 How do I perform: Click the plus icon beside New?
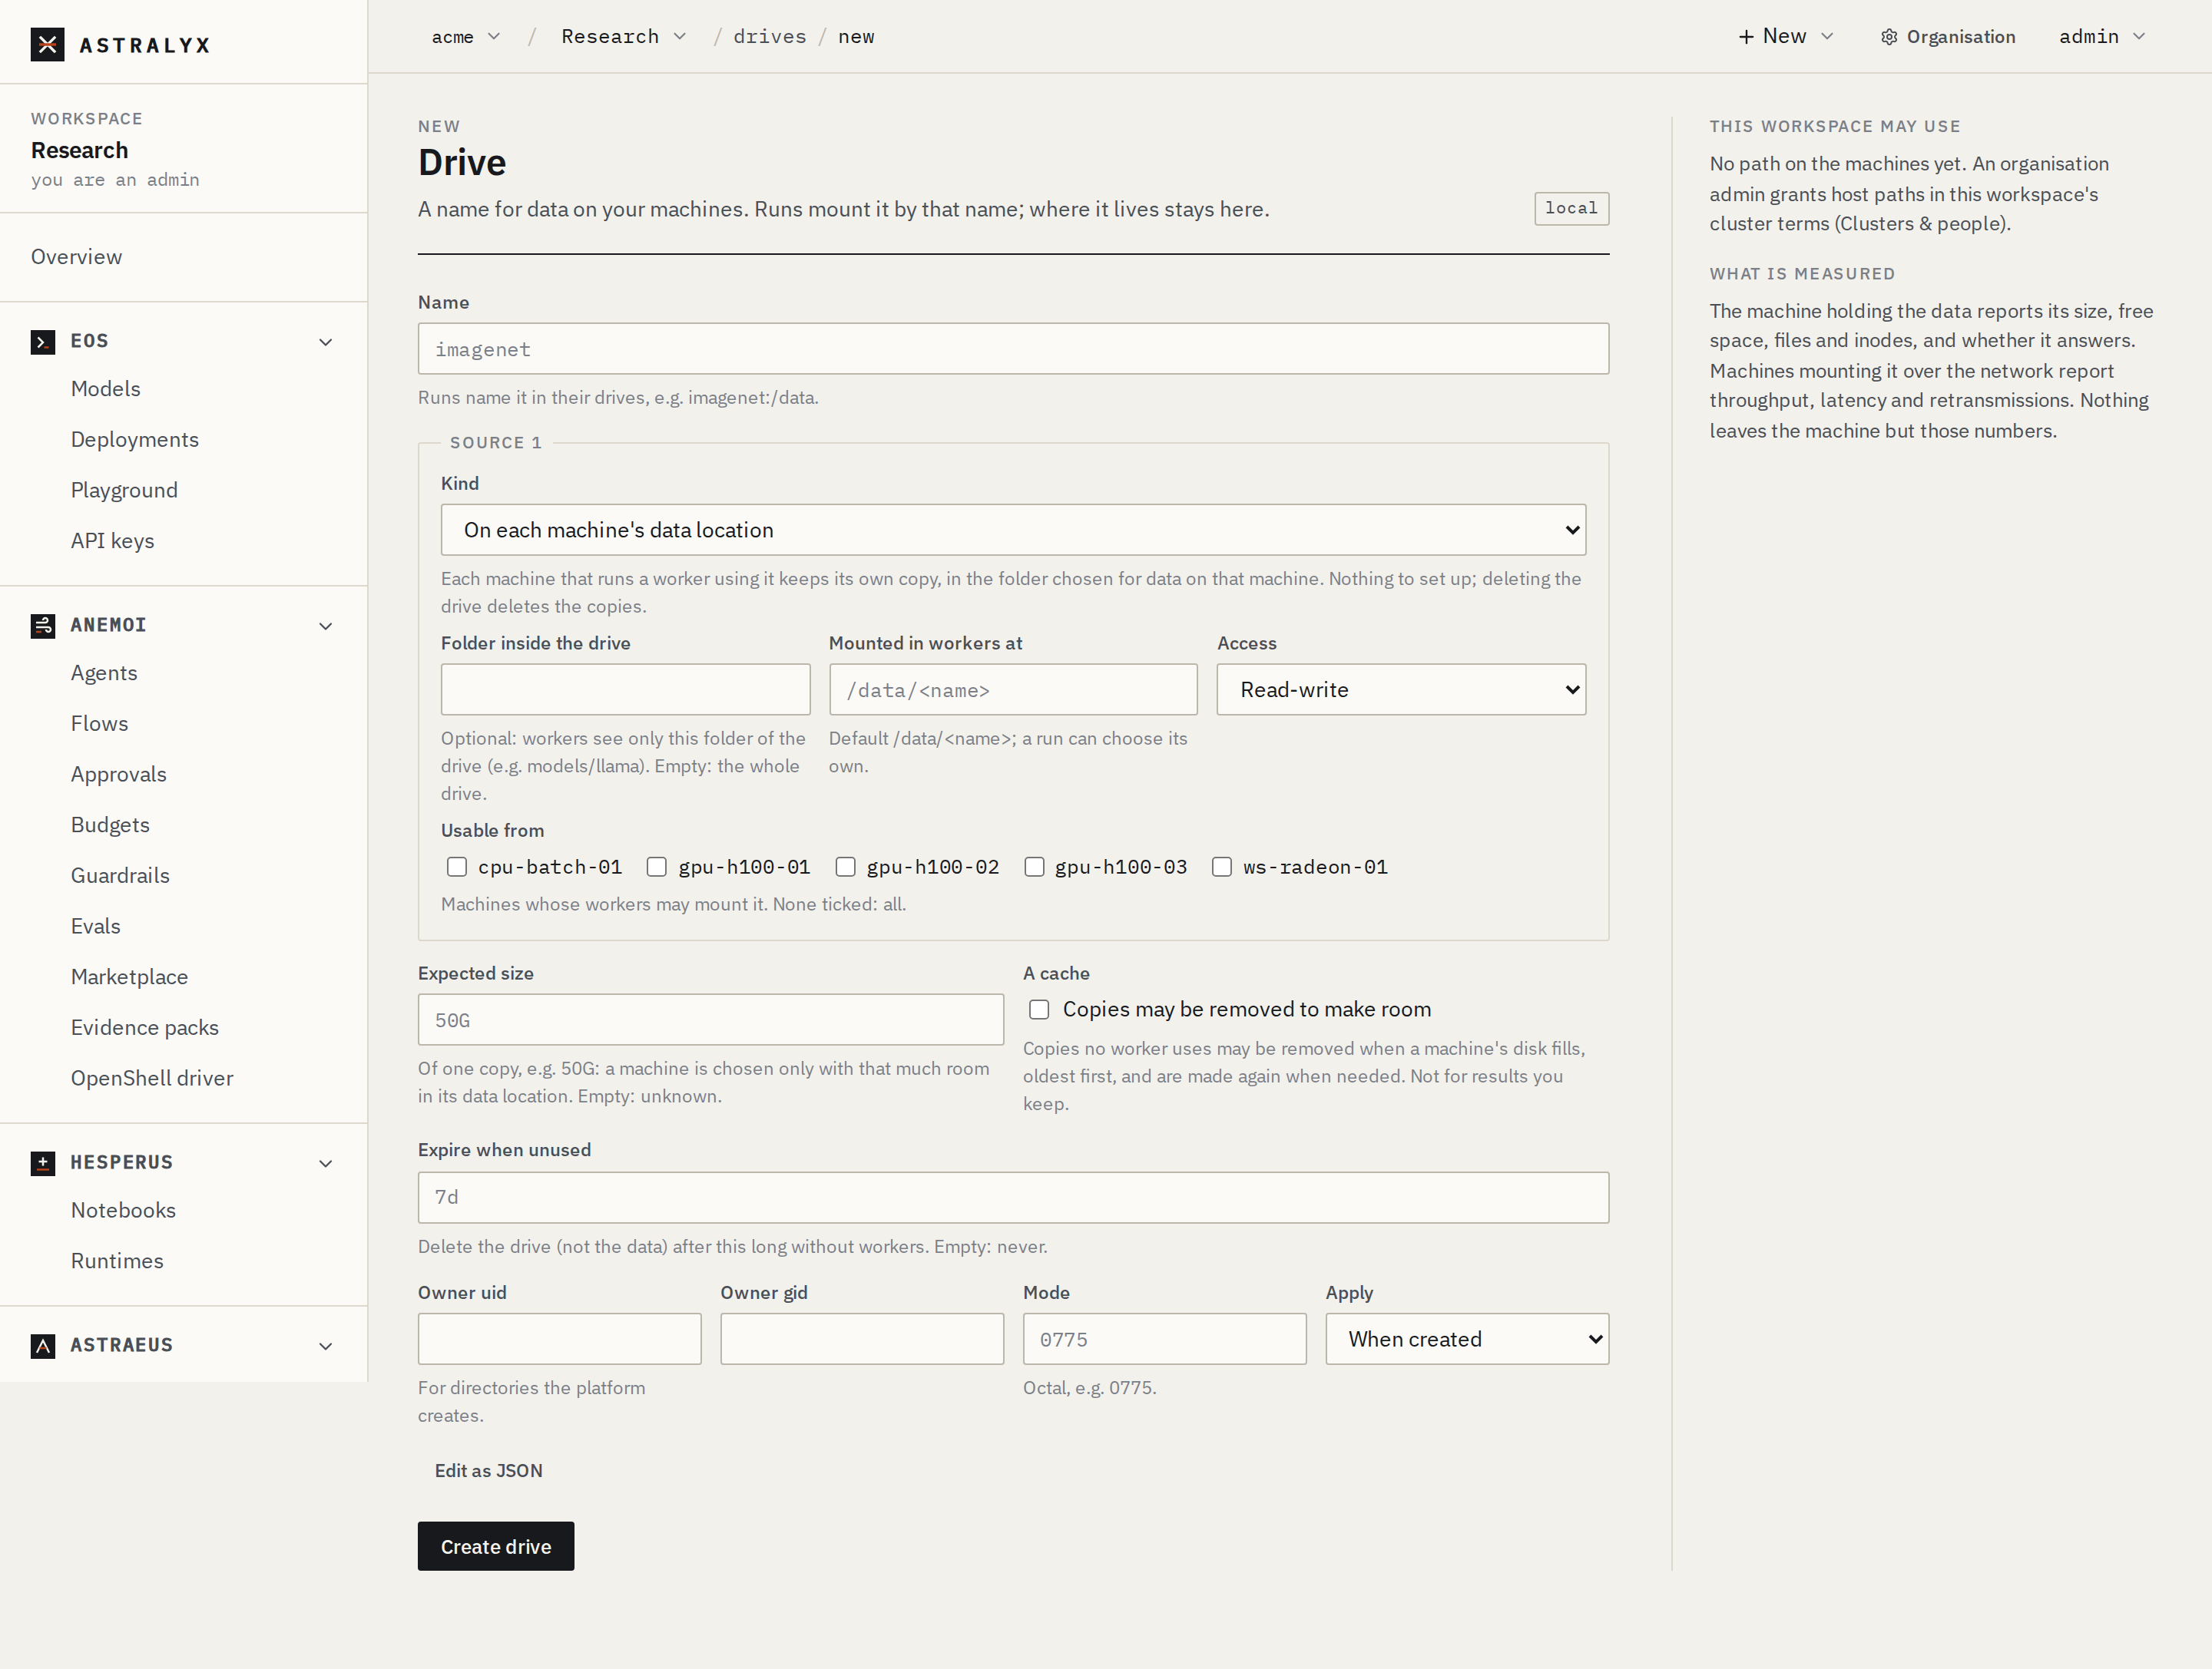pos(1746,37)
